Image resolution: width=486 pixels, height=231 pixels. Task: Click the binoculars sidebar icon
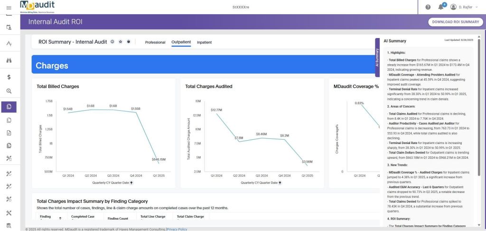tap(9, 60)
